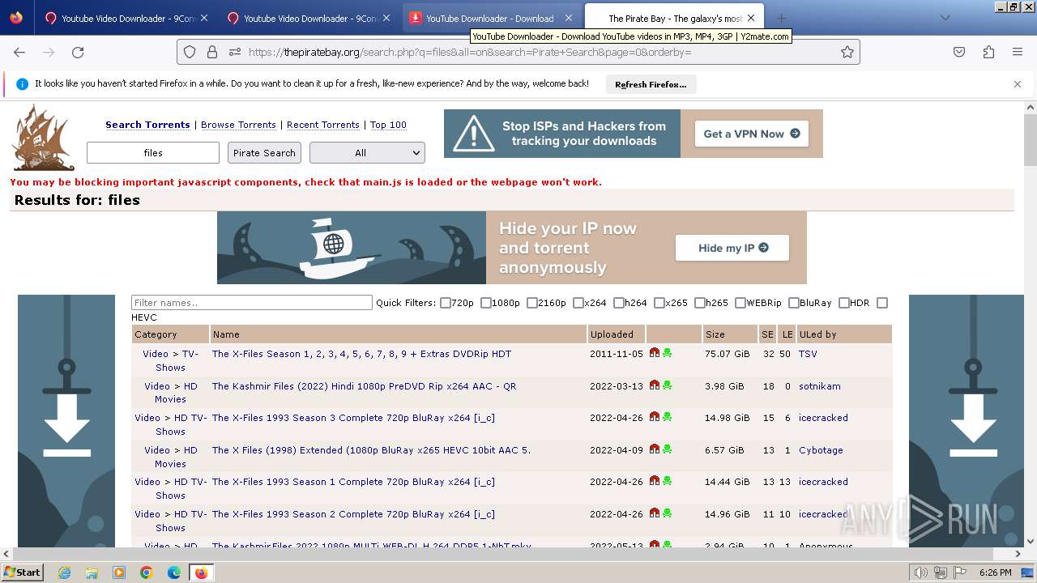Enable the 2160p quick filter
Viewport: 1037px width, 583px height.
(x=532, y=303)
